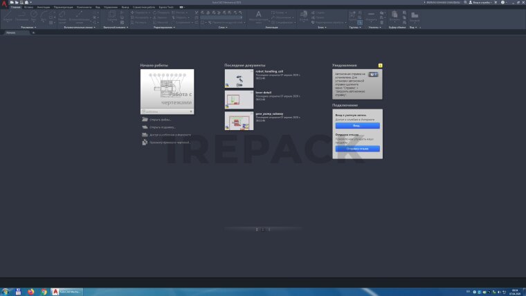Screen dimensions: 526x296
Task: Click the blue Вход sign-in button
Action: [x=356, y=126]
